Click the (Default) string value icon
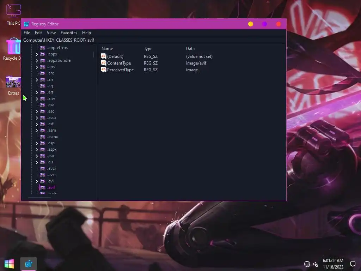The image size is (361, 271). click(104, 56)
